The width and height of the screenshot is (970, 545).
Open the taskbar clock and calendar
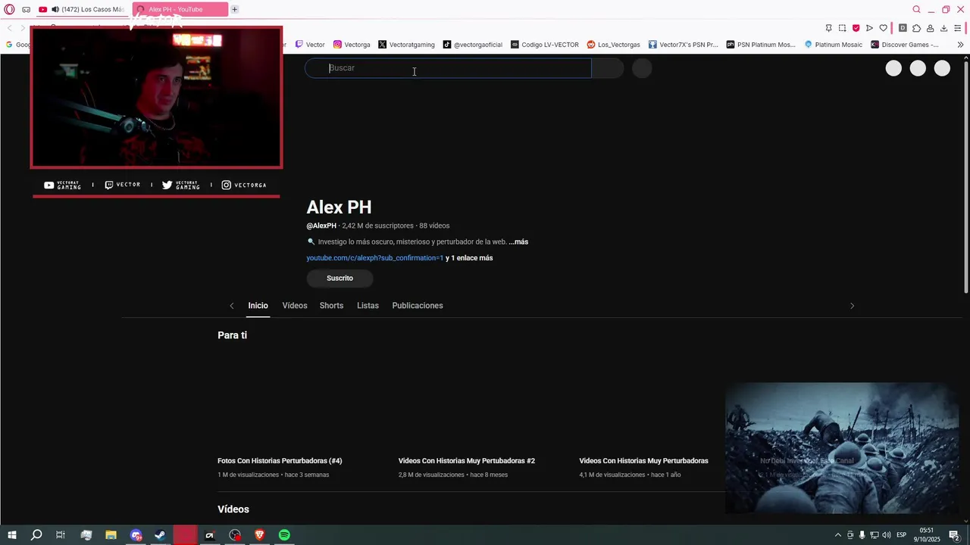pyautogui.click(x=928, y=535)
